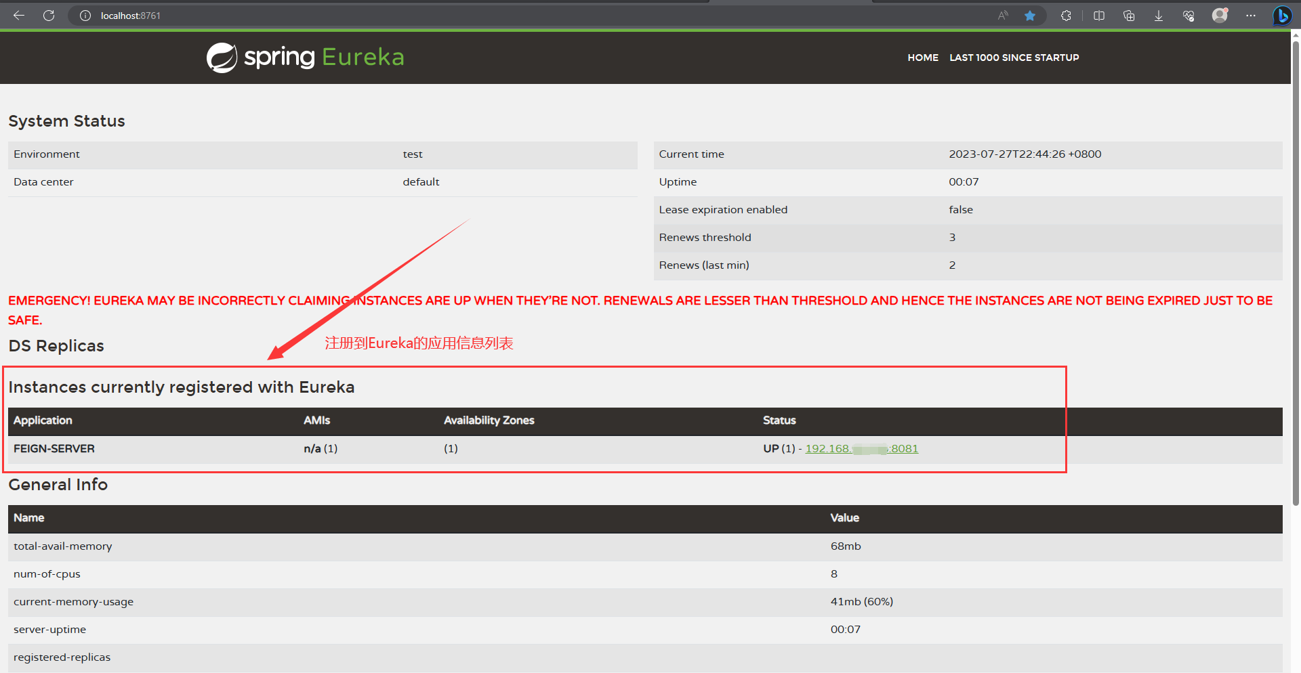
Task: Open the downloads icon
Action: (x=1159, y=16)
